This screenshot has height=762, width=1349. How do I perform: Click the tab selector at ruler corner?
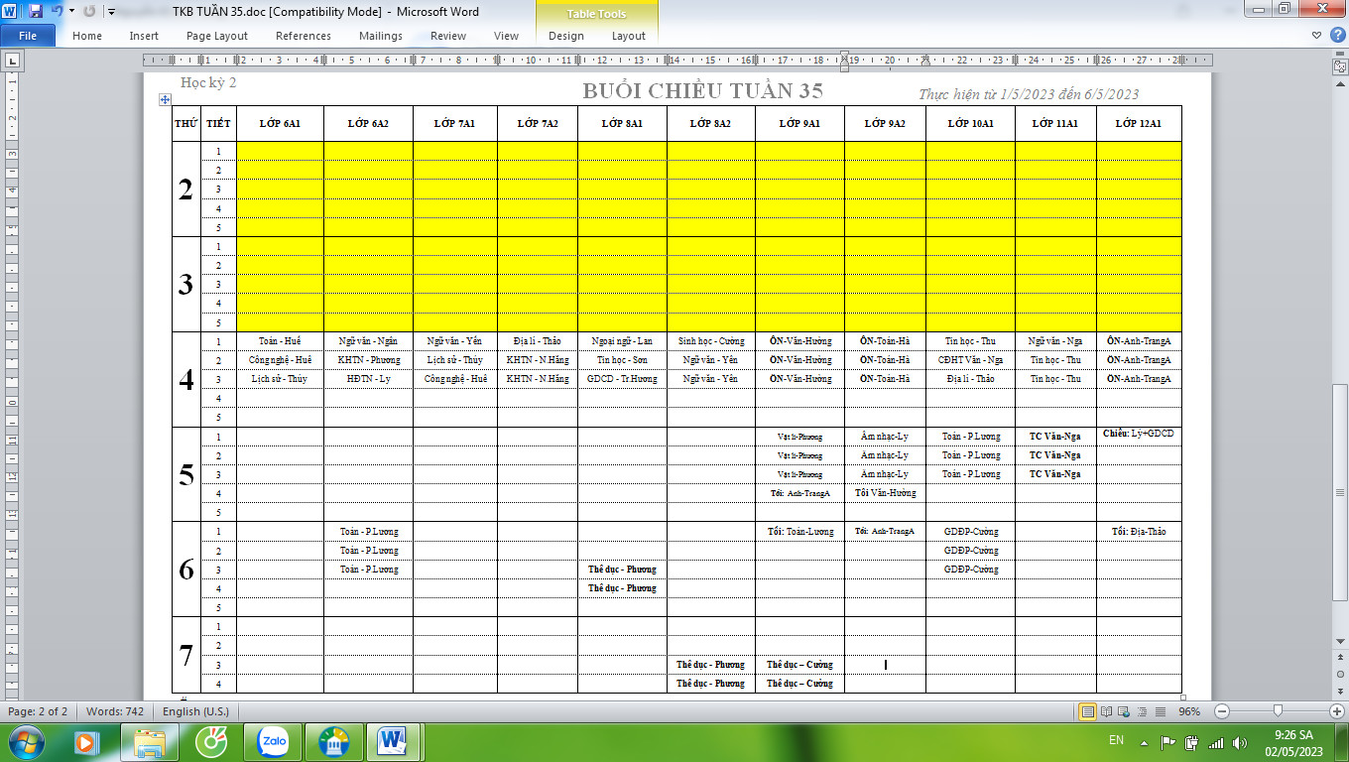(12, 61)
